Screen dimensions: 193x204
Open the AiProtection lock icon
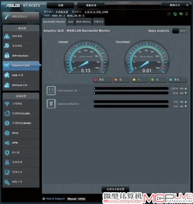pos(7,55)
